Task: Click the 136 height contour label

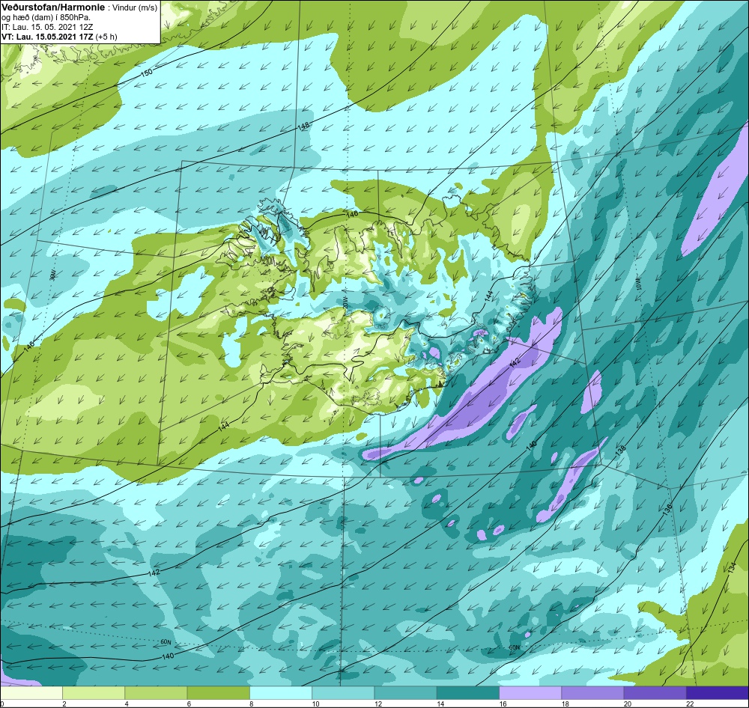Action: pyautogui.click(x=668, y=508)
